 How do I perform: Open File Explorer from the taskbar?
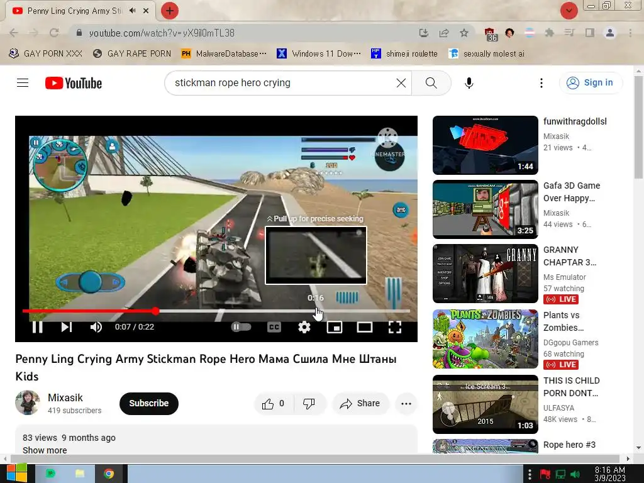tap(79, 474)
